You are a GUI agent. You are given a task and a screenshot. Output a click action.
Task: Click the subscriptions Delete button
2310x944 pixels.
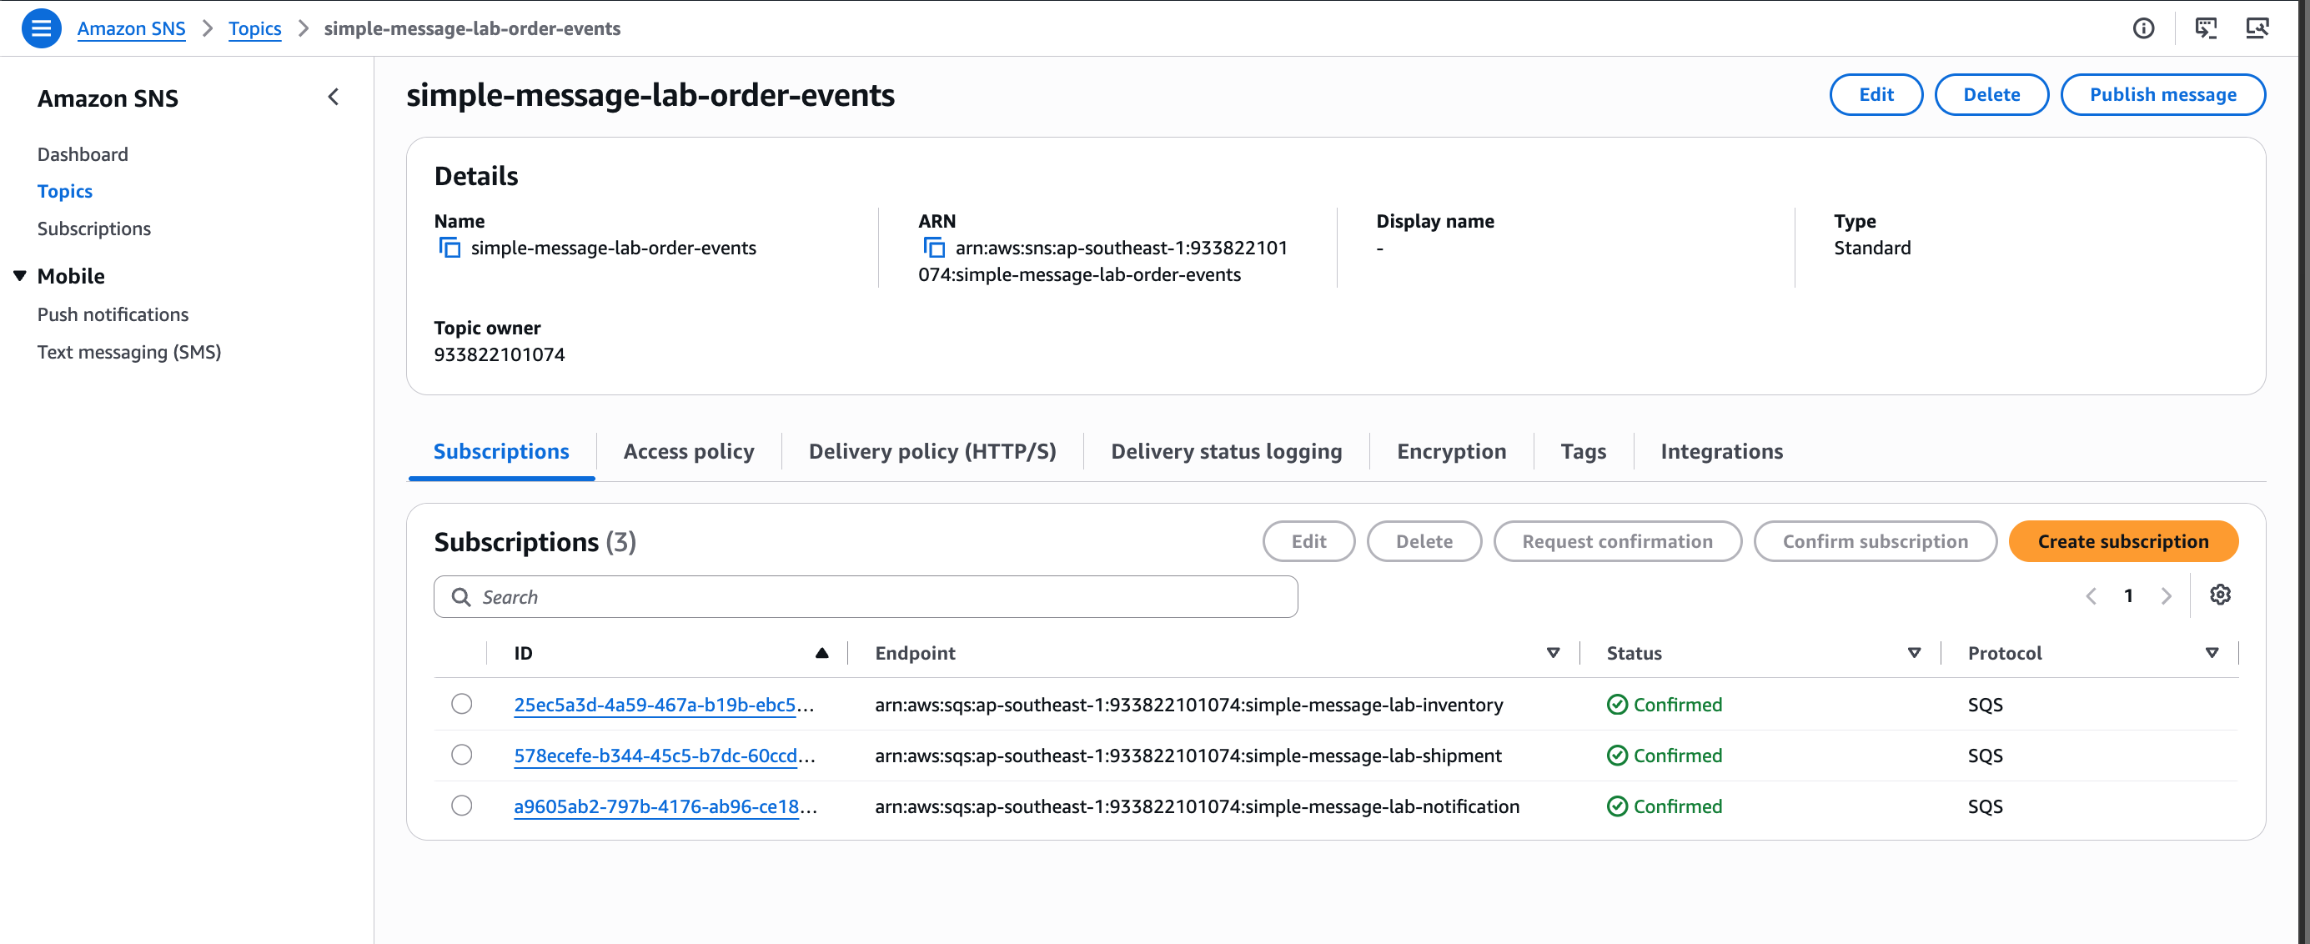1424,541
